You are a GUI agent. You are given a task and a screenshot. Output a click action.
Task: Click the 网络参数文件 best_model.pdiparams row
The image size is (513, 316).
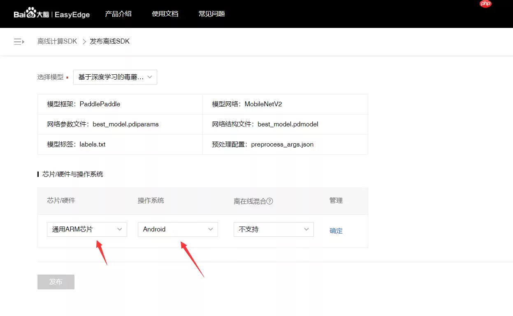click(x=119, y=124)
